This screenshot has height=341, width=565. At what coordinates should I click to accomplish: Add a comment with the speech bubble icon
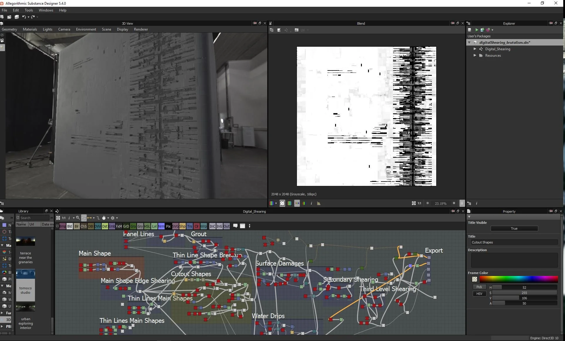point(235,226)
